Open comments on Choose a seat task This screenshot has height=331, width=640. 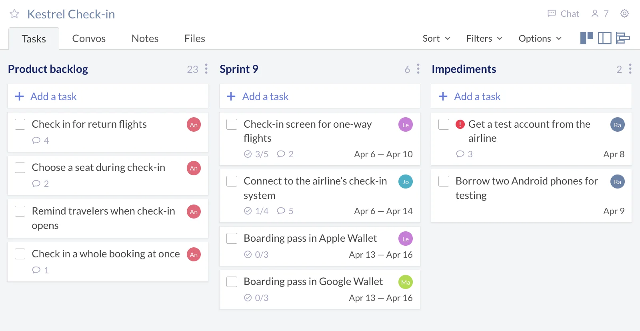[40, 184]
